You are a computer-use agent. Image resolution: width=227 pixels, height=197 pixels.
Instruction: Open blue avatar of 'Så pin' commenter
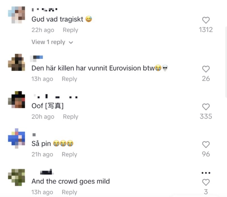point(16,139)
